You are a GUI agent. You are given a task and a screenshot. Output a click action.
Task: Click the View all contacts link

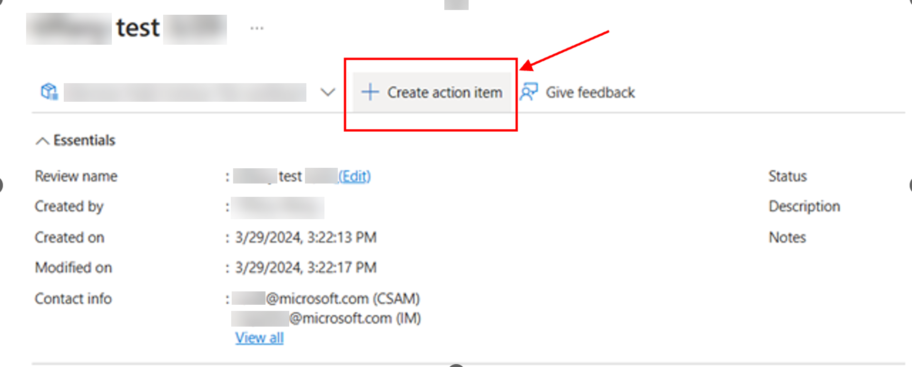click(259, 338)
